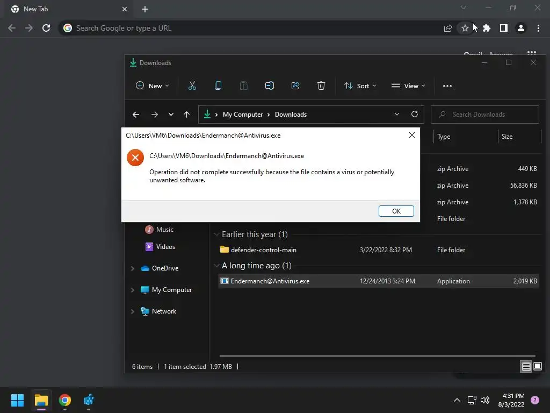
Task: Click the volume speaker tray icon
Action: 485,400
